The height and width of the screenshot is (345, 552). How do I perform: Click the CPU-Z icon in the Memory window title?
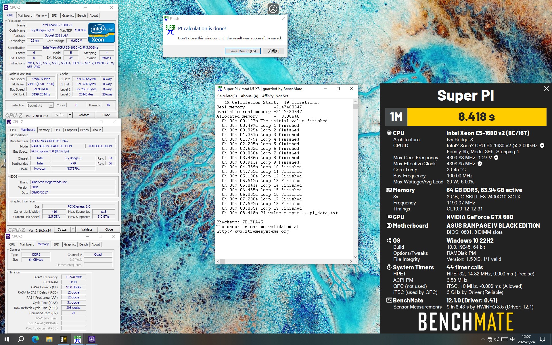tap(8, 236)
